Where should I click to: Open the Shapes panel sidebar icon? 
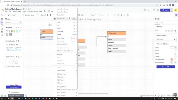(2, 22)
